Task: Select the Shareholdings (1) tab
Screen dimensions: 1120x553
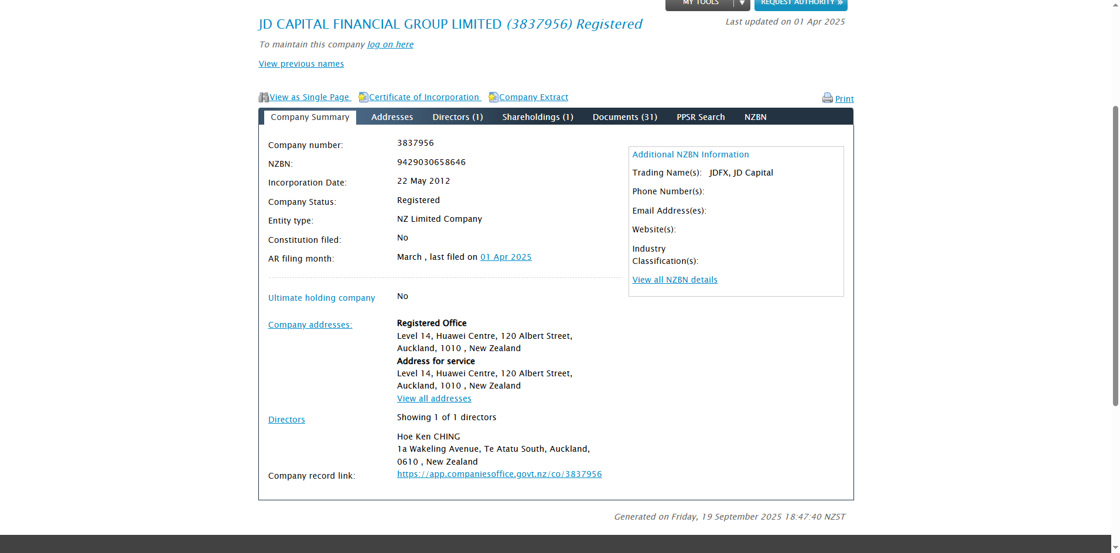Action: point(538,117)
